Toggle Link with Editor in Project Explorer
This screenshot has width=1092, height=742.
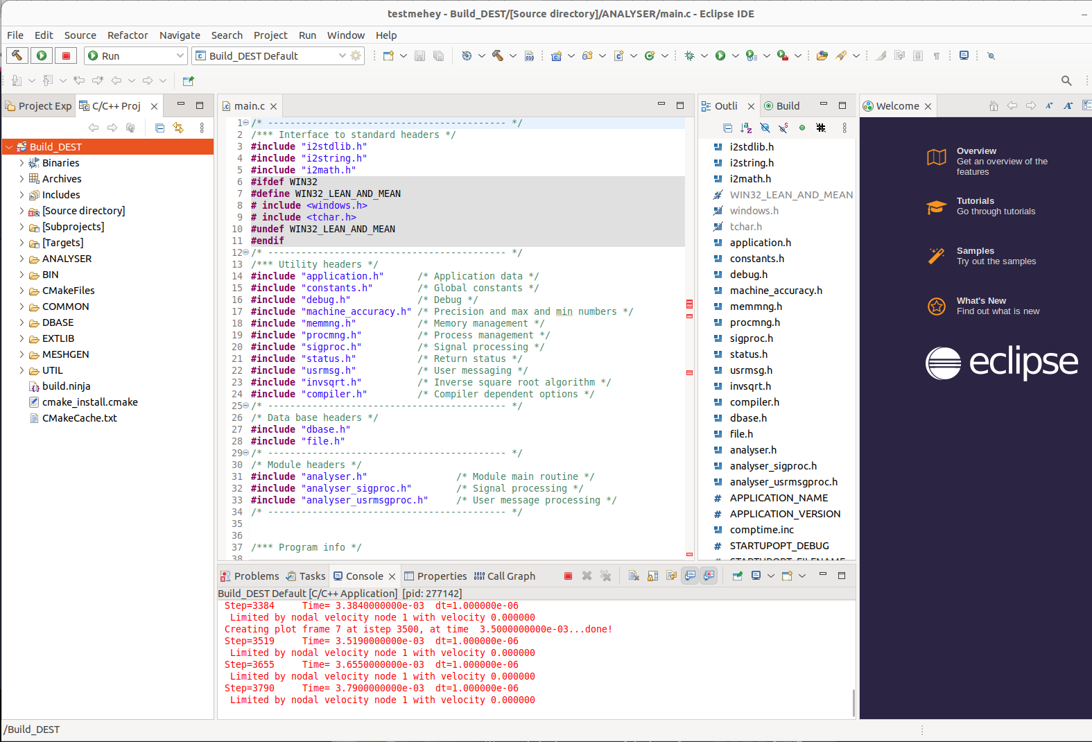coord(179,128)
